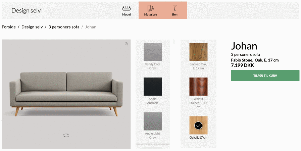This screenshot has width=301, height=151.
Task: Expand fabric list with down chevron
Action: pos(153,147)
